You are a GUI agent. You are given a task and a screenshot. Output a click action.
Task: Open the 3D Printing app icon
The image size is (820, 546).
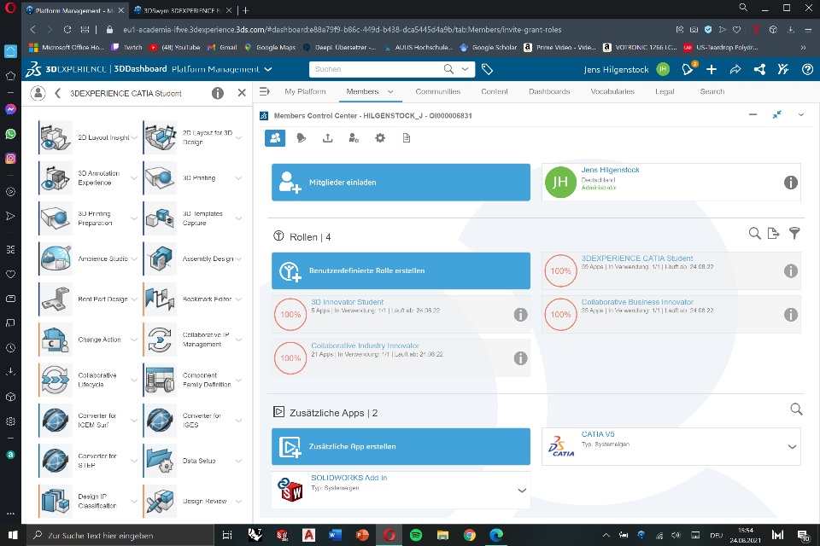pyautogui.click(x=160, y=178)
